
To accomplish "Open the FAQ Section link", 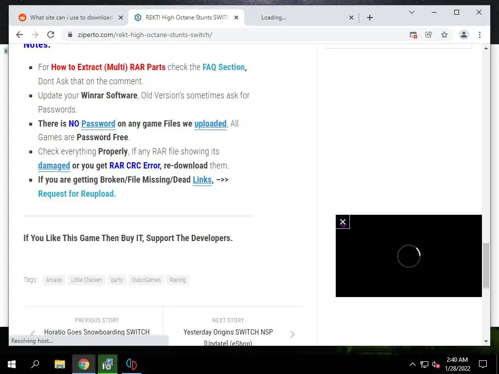I will [223, 67].
